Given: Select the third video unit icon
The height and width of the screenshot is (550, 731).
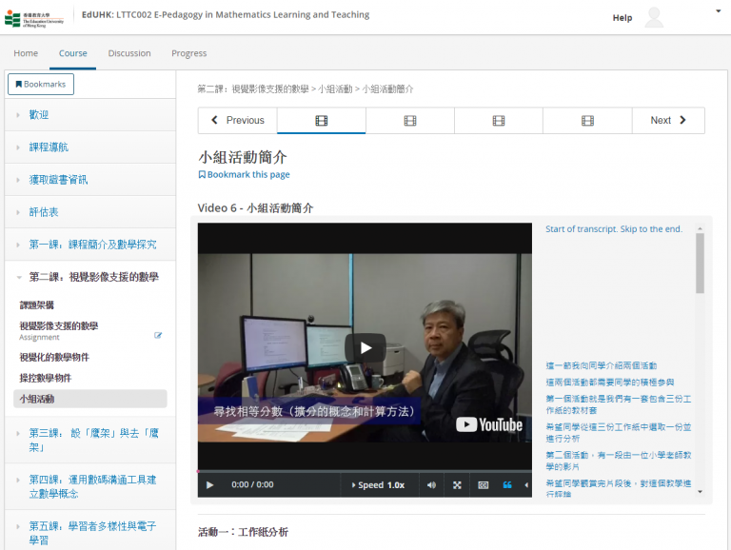Looking at the screenshot, I should [x=499, y=121].
